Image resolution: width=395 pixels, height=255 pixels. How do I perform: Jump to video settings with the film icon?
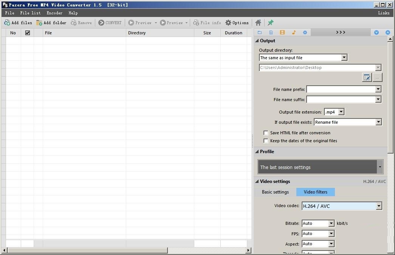[x=282, y=32]
